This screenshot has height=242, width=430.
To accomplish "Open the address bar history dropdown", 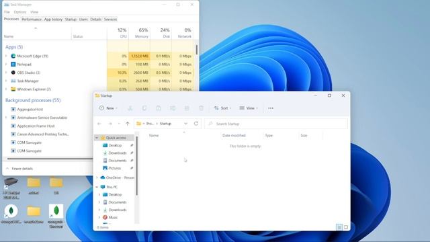I will pos(185,124).
